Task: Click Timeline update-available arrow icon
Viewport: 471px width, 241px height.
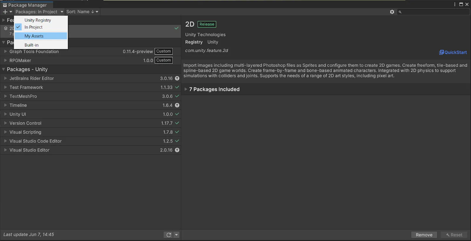Action: [x=177, y=105]
